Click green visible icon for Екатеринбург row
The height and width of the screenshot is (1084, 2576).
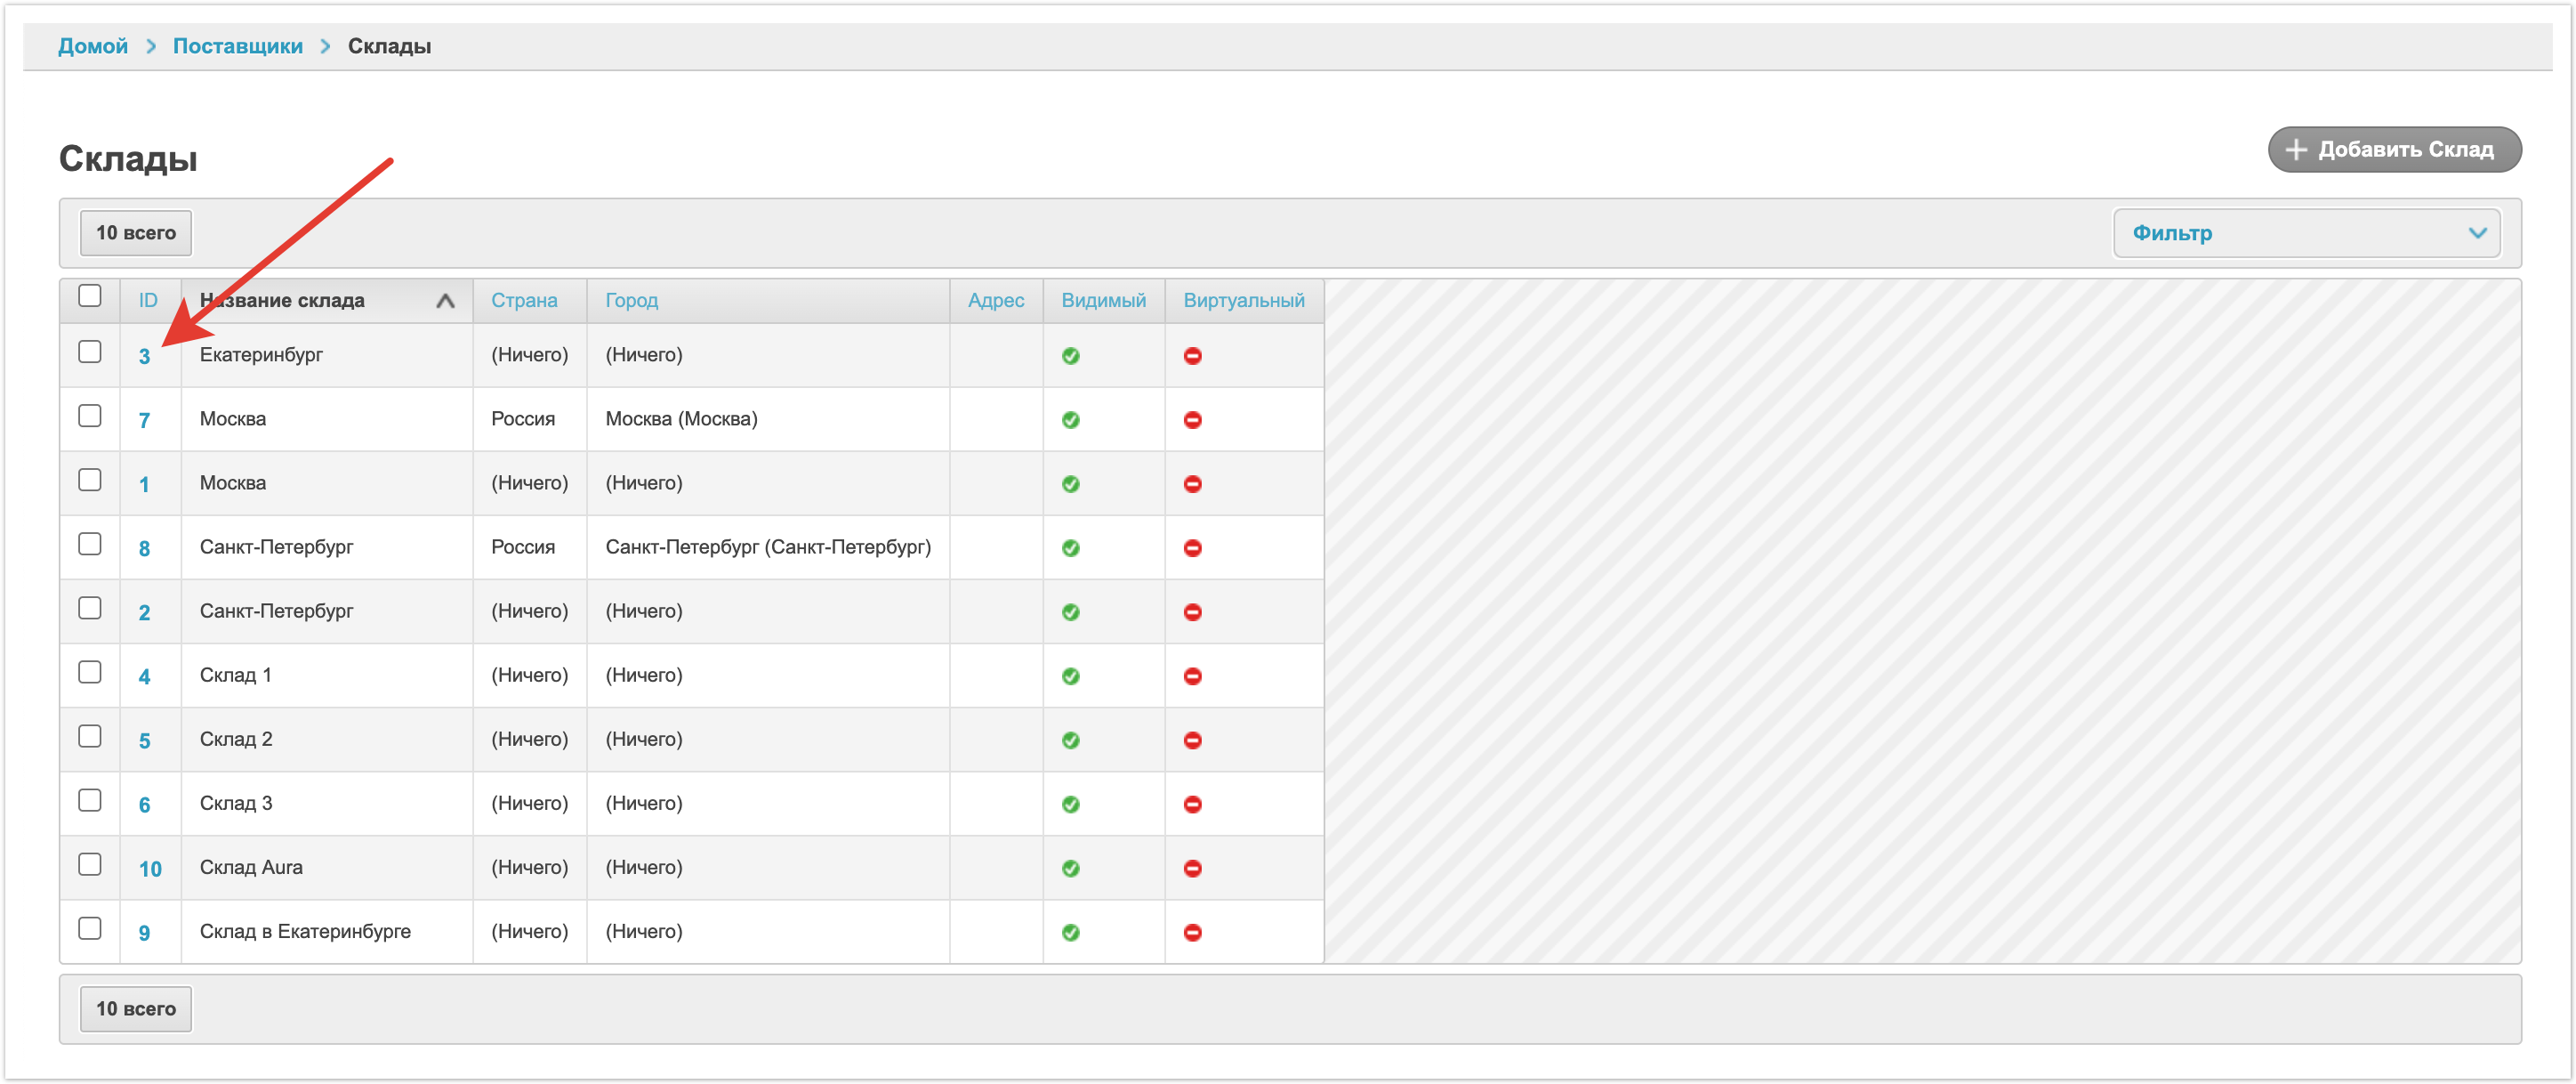coord(1070,355)
